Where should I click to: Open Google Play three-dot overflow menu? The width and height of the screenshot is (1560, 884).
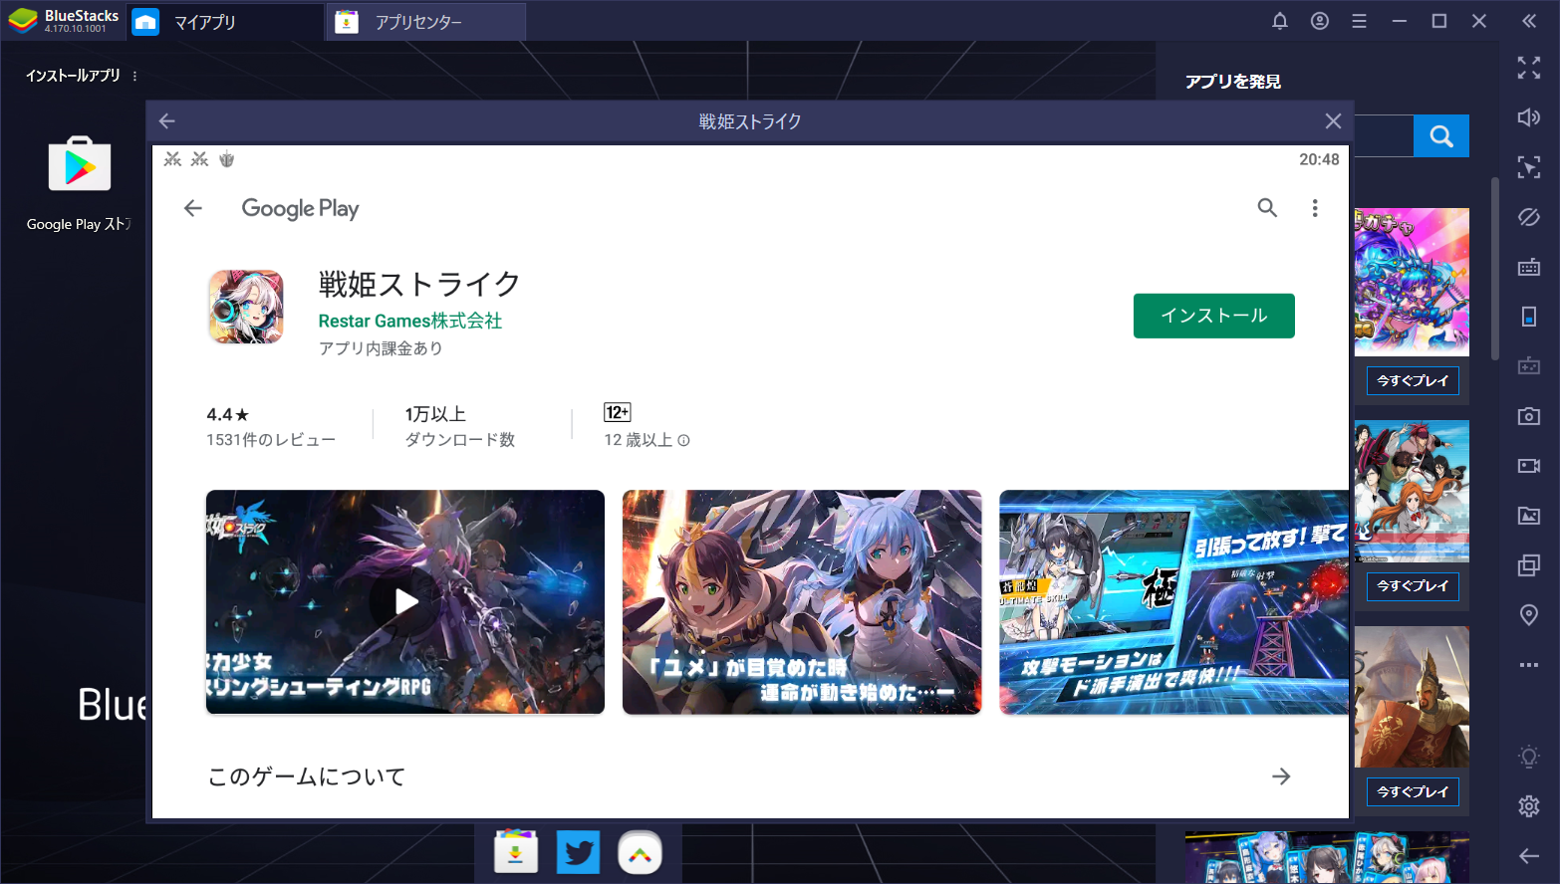(1315, 208)
